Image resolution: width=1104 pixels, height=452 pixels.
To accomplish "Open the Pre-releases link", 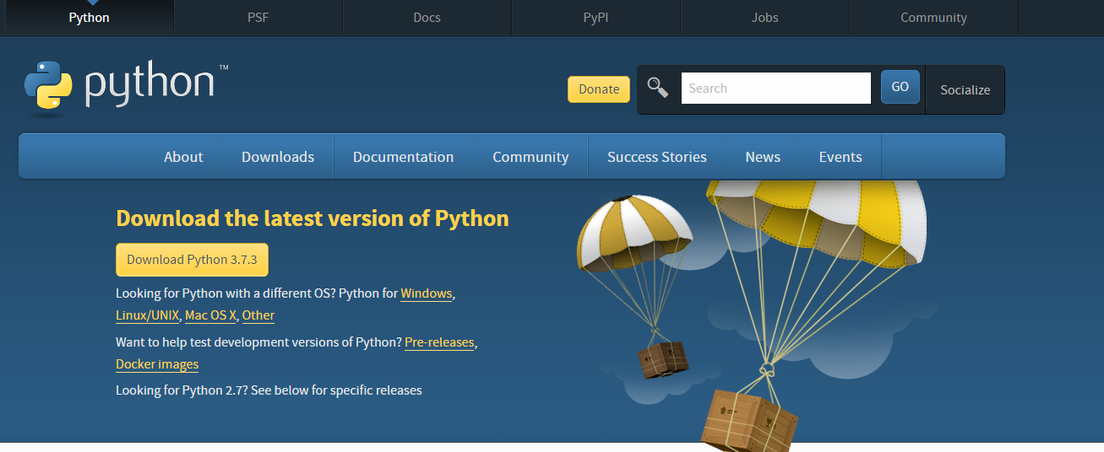I will pos(439,342).
